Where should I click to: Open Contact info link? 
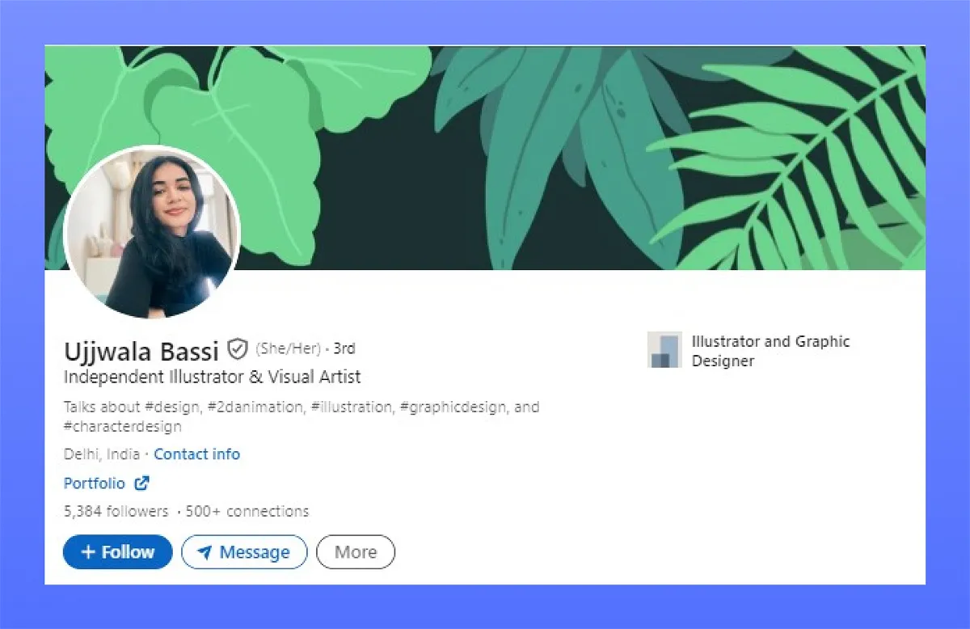point(197,454)
